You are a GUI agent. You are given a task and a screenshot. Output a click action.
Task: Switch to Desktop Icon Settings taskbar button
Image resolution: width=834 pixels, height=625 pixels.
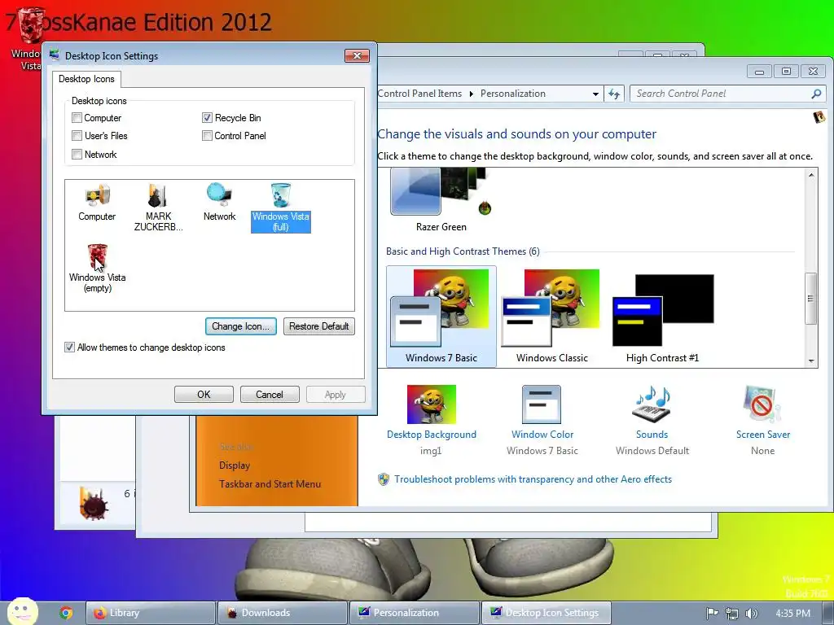(x=546, y=613)
